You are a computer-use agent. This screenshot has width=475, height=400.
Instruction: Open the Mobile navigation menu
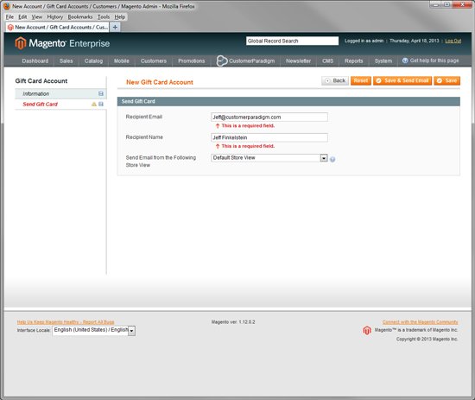122,61
